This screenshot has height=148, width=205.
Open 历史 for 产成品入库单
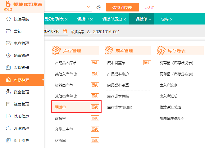click(x=95, y=63)
